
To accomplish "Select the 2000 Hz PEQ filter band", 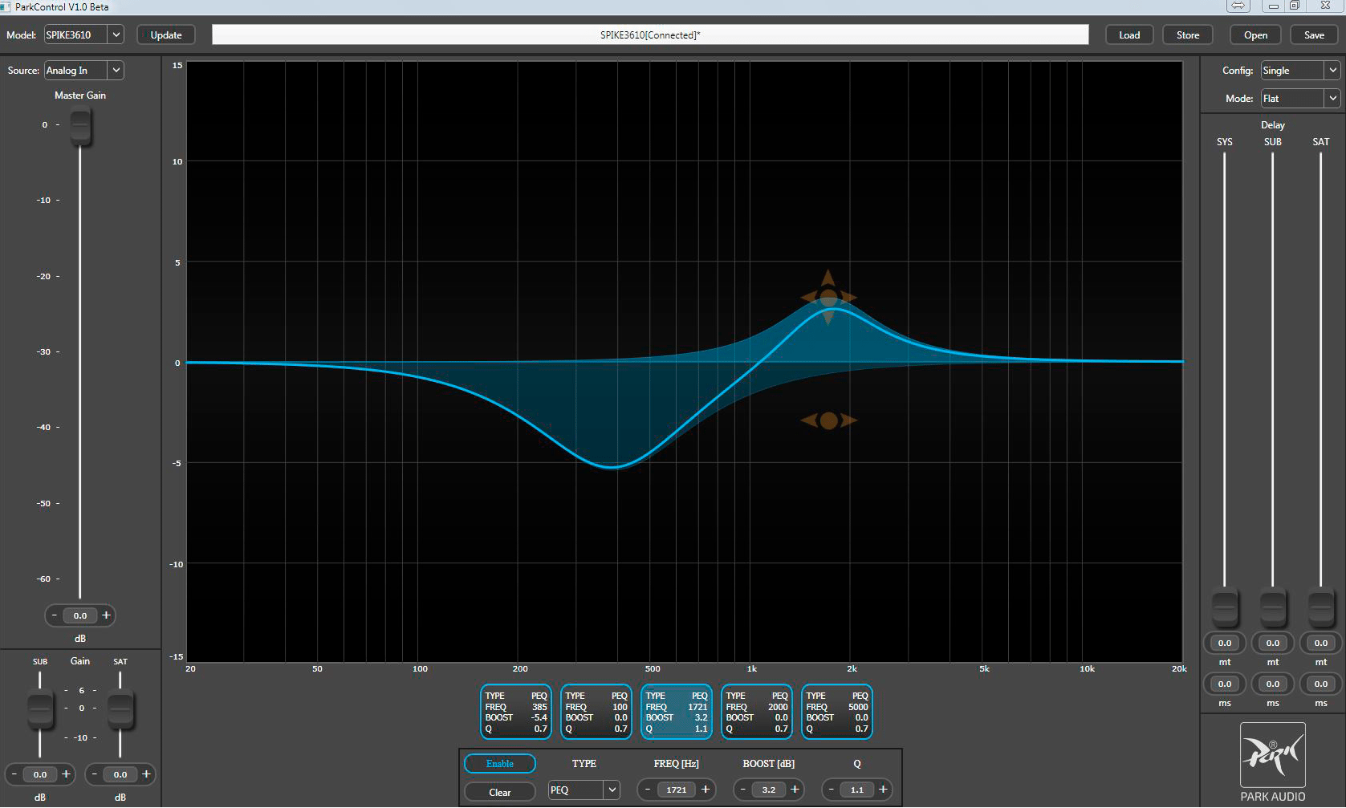I will pos(756,712).
